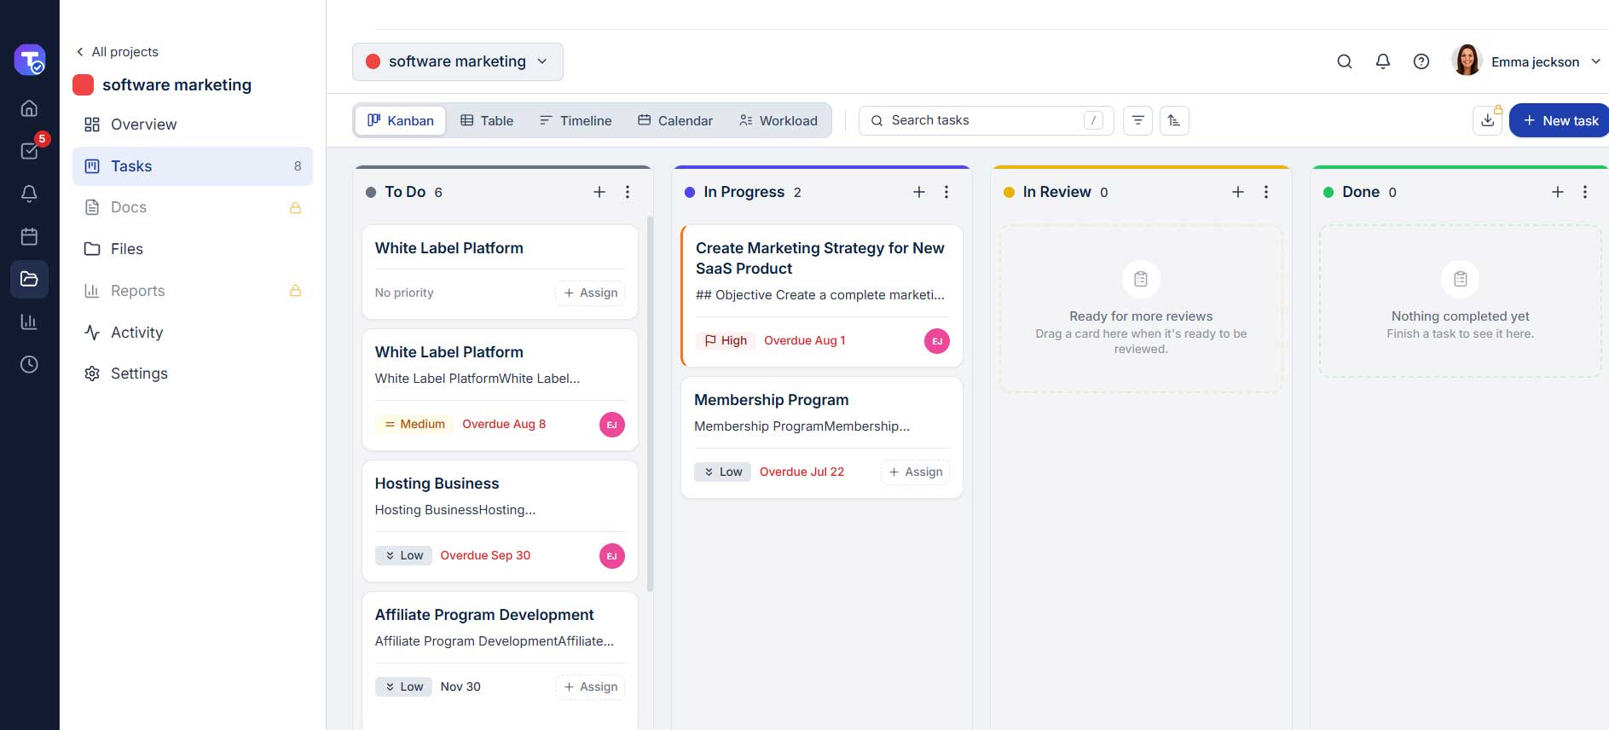Image resolution: width=1609 pixels, height=730 pixels.
Task: Open Activity in project sidebar
Action: point(193,333)
